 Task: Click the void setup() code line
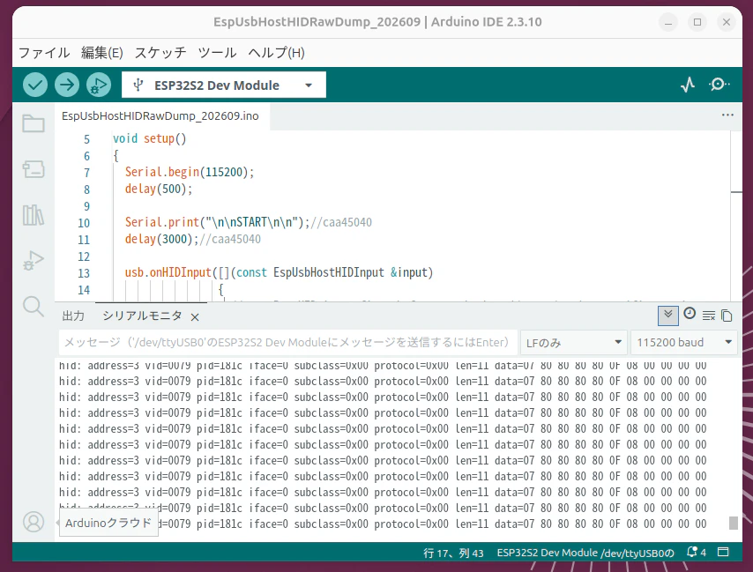(149, 138)
